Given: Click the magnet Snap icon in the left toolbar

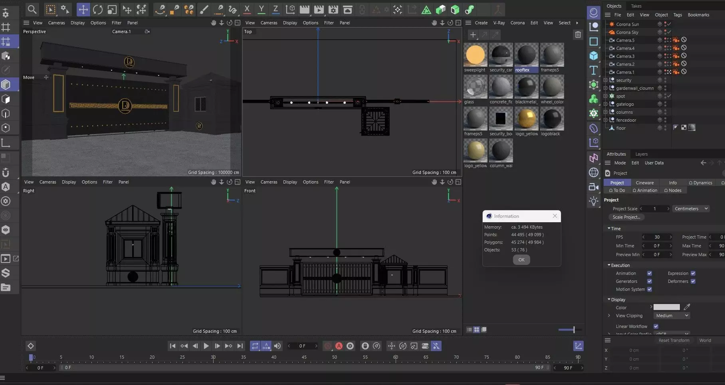Looking at the screenshot, I should pyautogui.click(x=6, y=172).
